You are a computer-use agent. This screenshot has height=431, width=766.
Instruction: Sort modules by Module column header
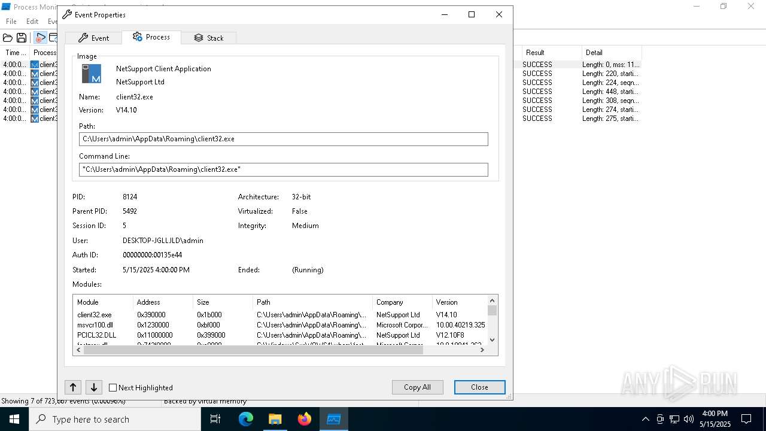[x=103, y=302]
